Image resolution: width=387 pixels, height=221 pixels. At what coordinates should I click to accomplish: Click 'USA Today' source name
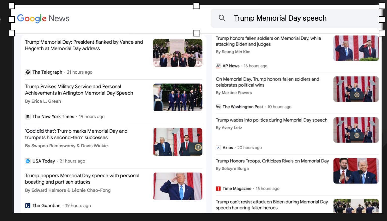pos(44,161)
